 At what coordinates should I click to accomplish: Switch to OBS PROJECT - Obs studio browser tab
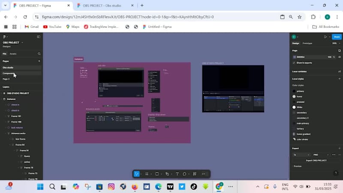point(102,6)
